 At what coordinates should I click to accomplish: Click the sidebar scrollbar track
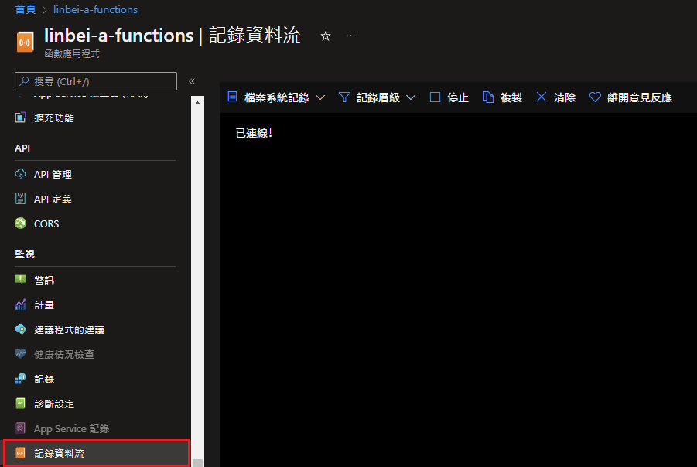(x=197, y=285)
